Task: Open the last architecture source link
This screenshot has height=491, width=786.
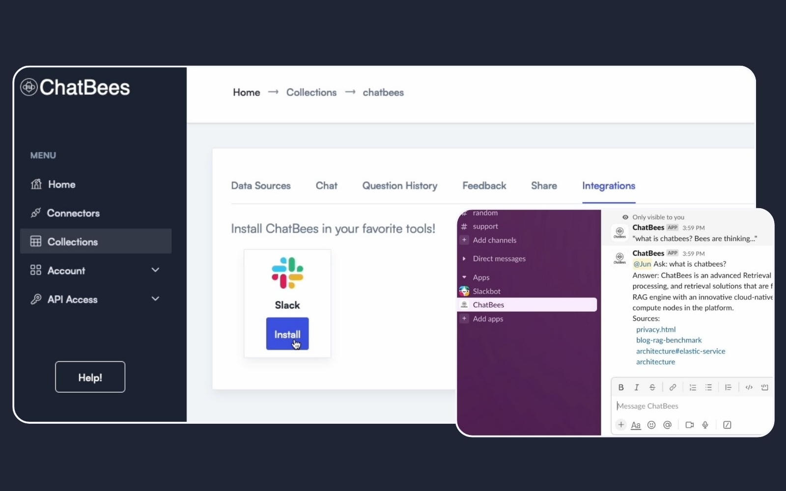Action: (x=655, y=362)
